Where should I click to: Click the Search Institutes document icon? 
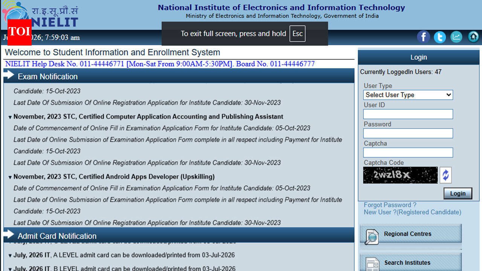[x=373, y=264]
